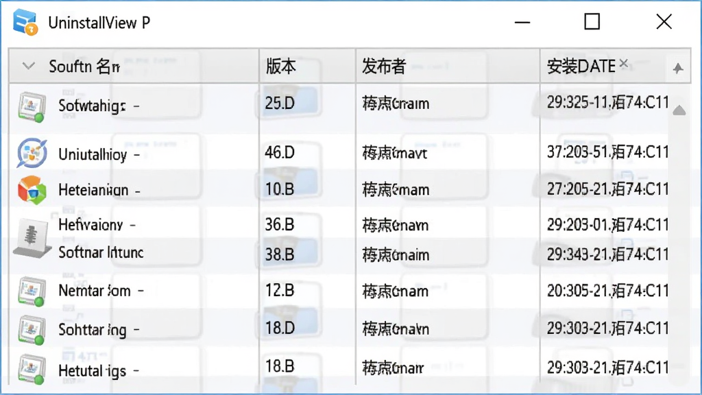Select the Sofwtahigs entry name
Viewport: 702px width, 395px height.
click(92, 106)
